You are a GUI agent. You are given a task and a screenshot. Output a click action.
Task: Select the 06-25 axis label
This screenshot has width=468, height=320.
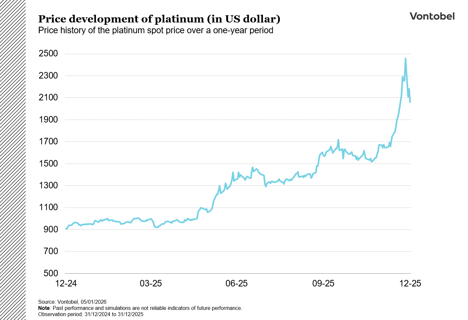[x=237, y=284]
